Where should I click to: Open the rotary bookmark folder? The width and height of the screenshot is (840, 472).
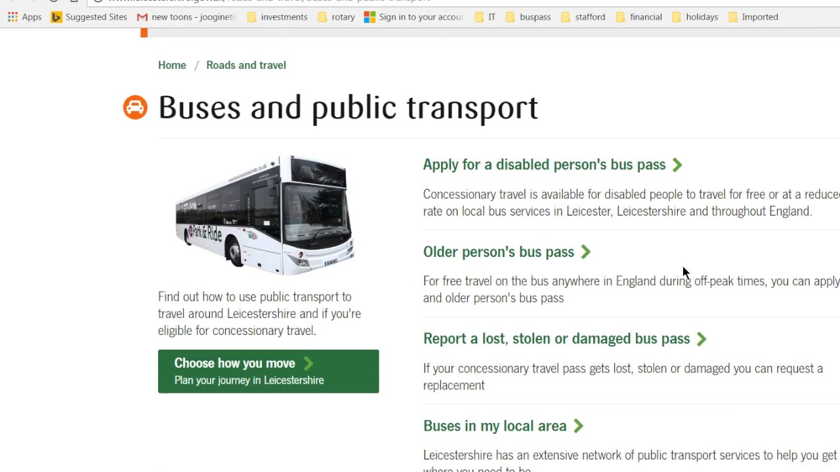(x=336, y=17)
